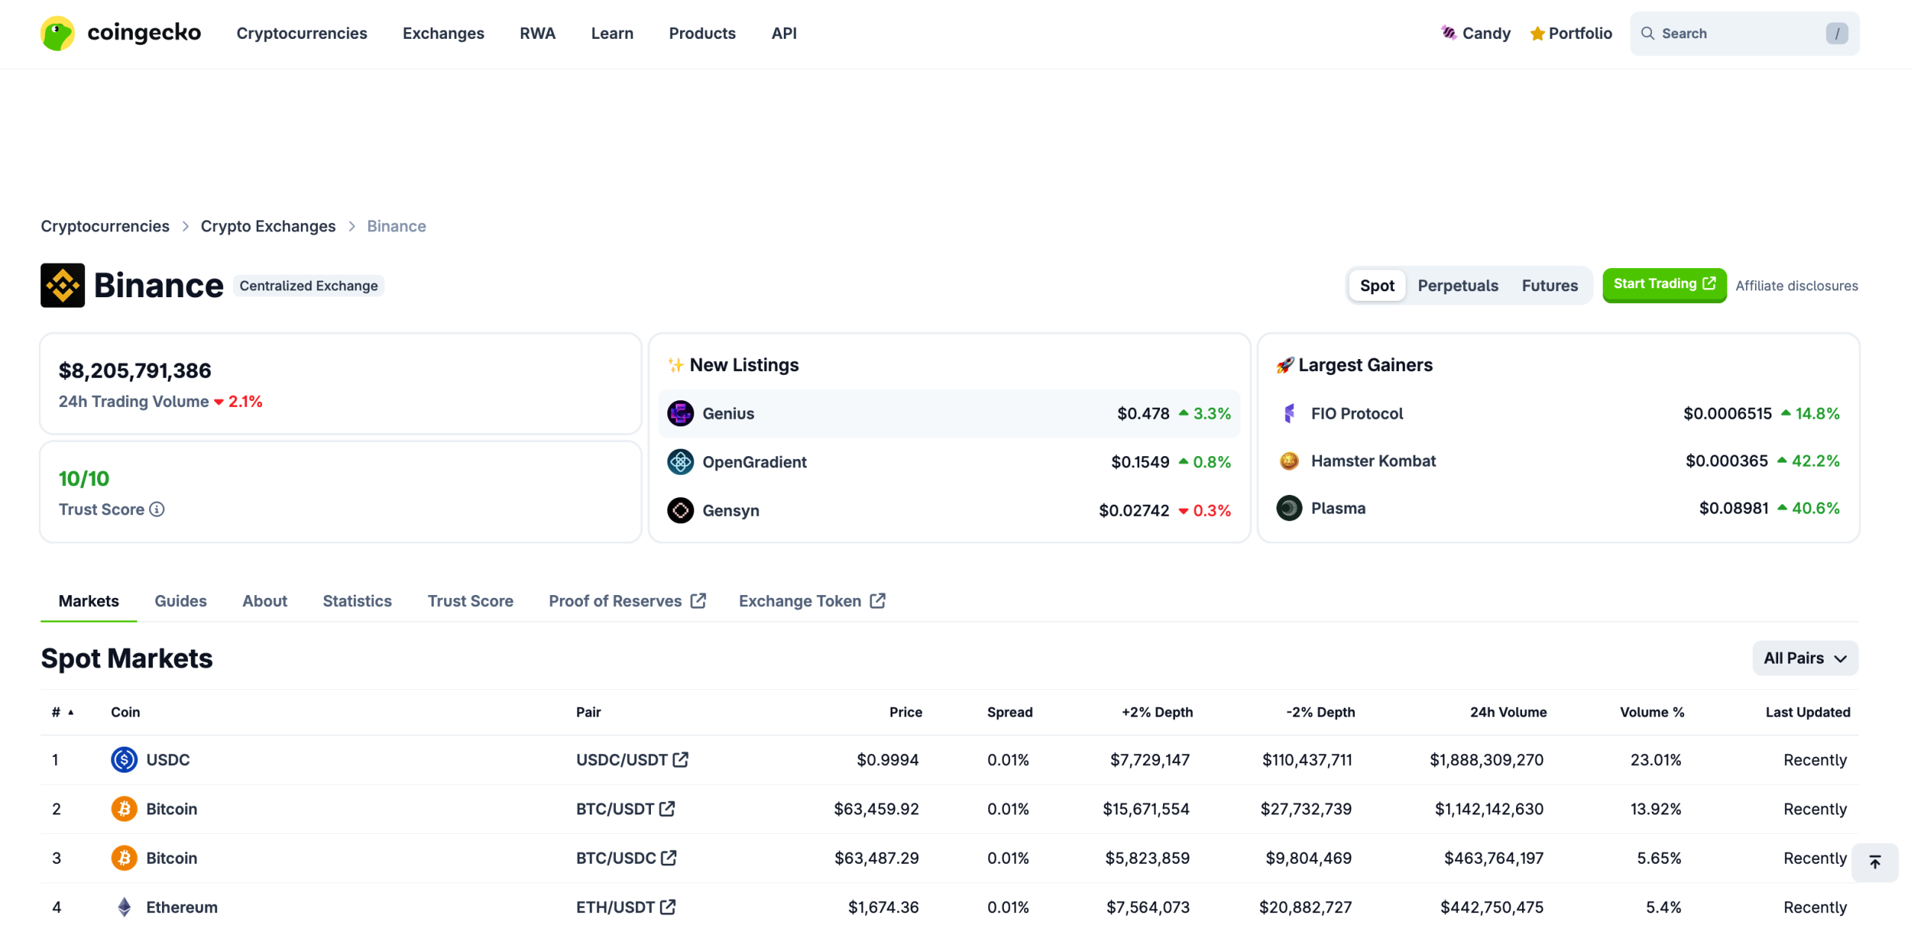The image size is (1911, 928).
Task: Open the Portfolio link
Action: 1571,34
